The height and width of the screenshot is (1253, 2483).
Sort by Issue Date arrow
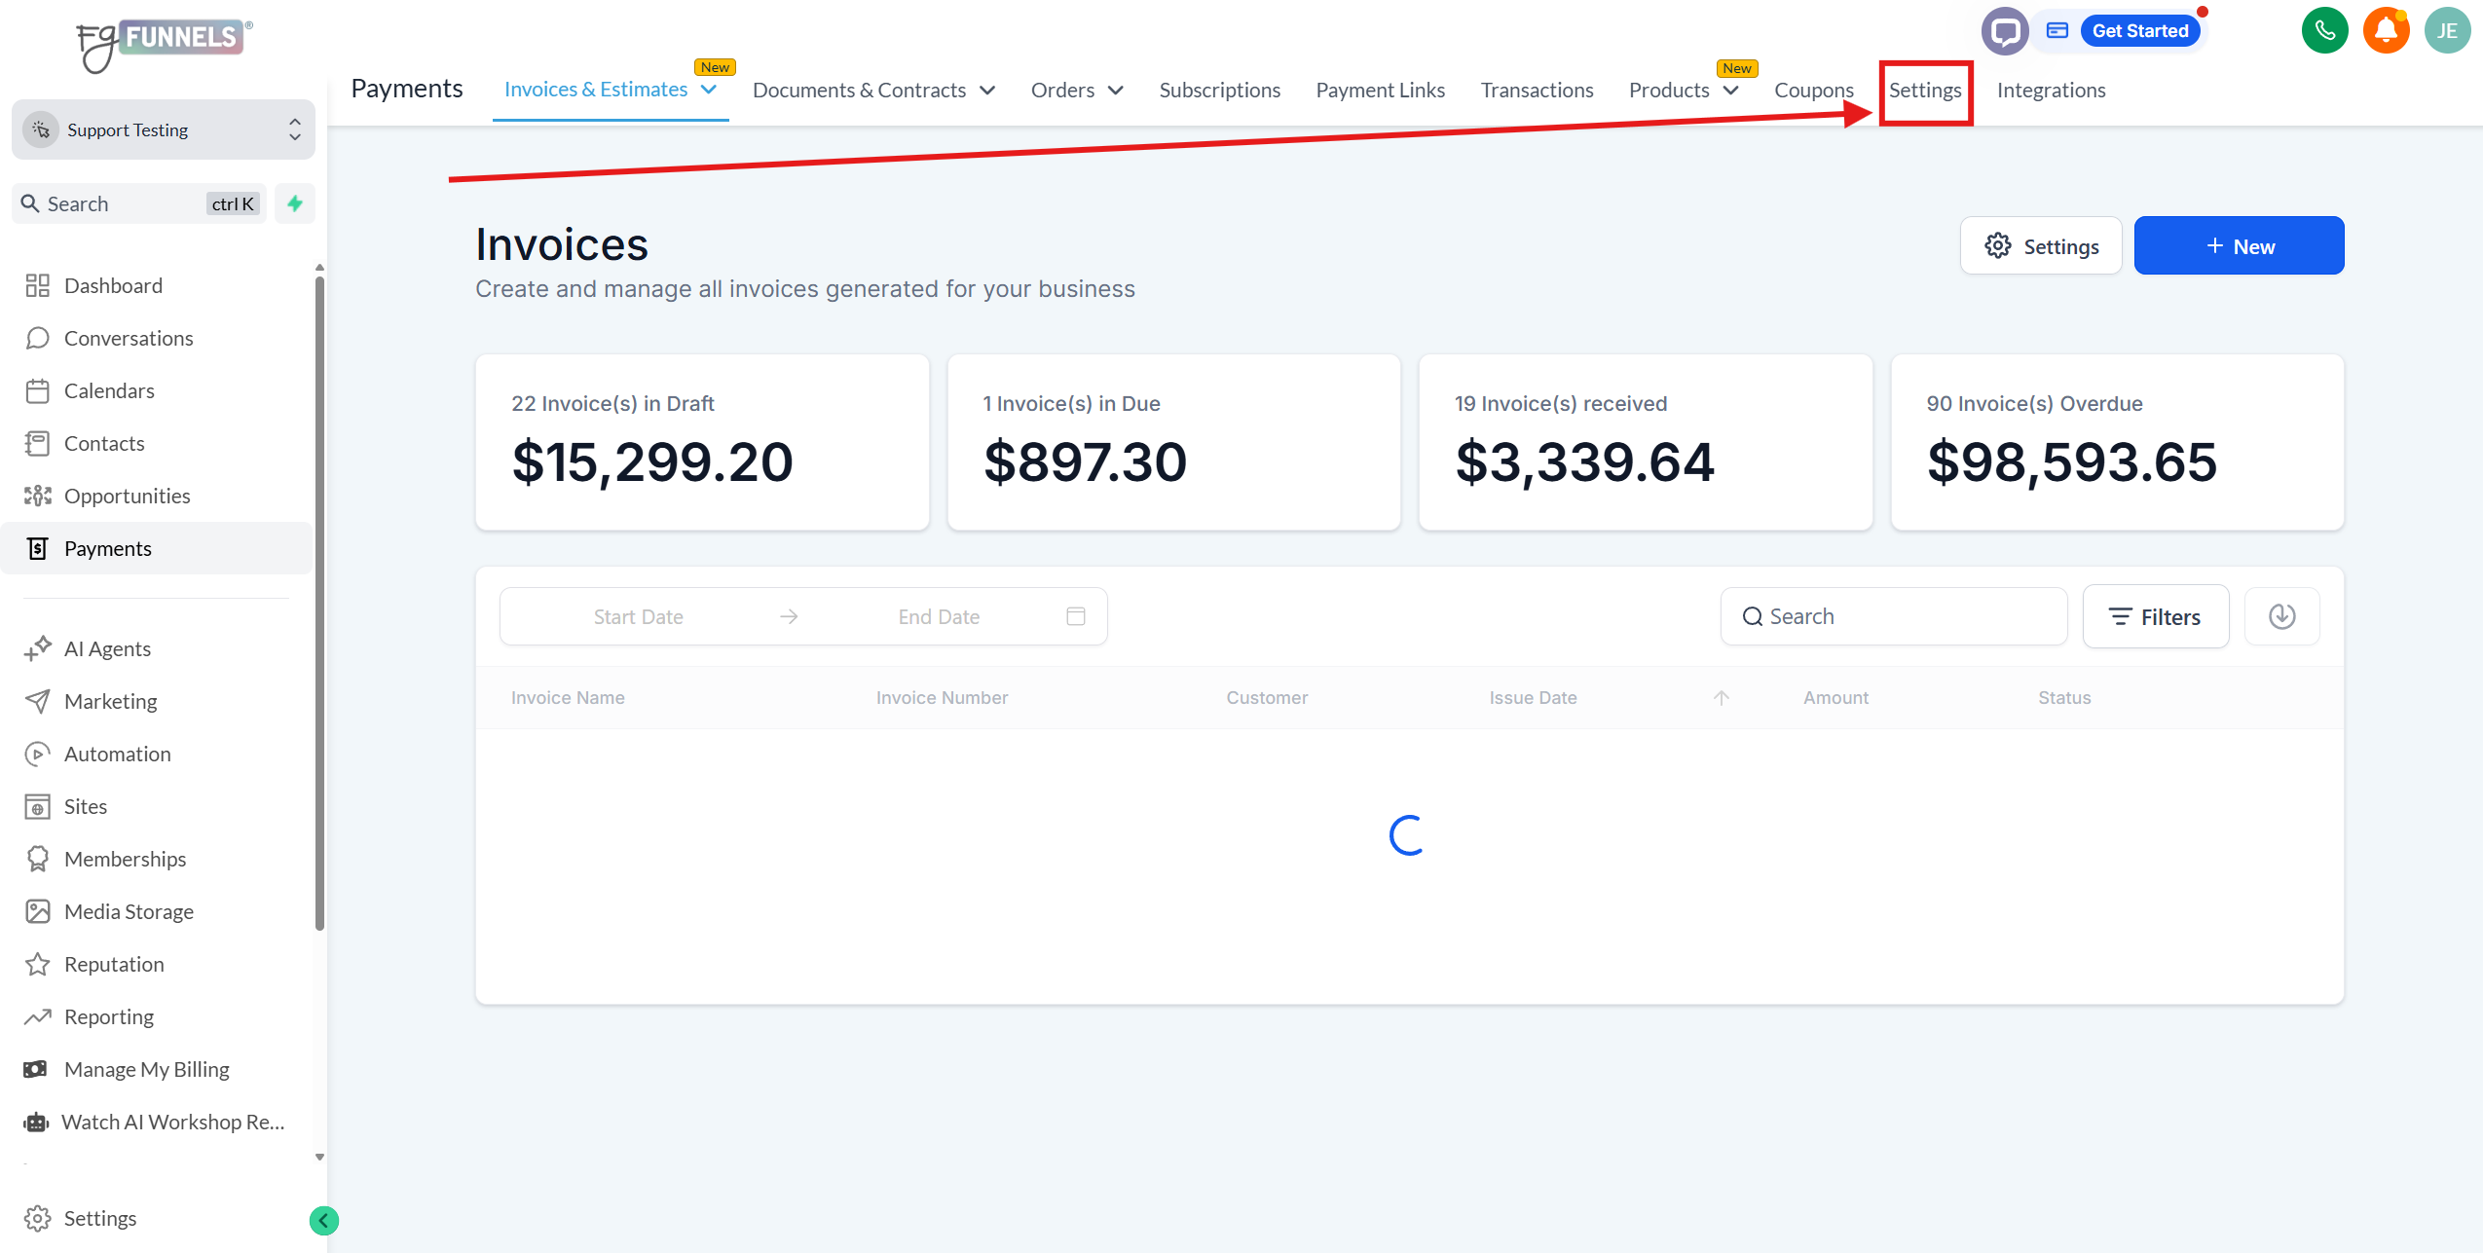tap(1721, 697)
